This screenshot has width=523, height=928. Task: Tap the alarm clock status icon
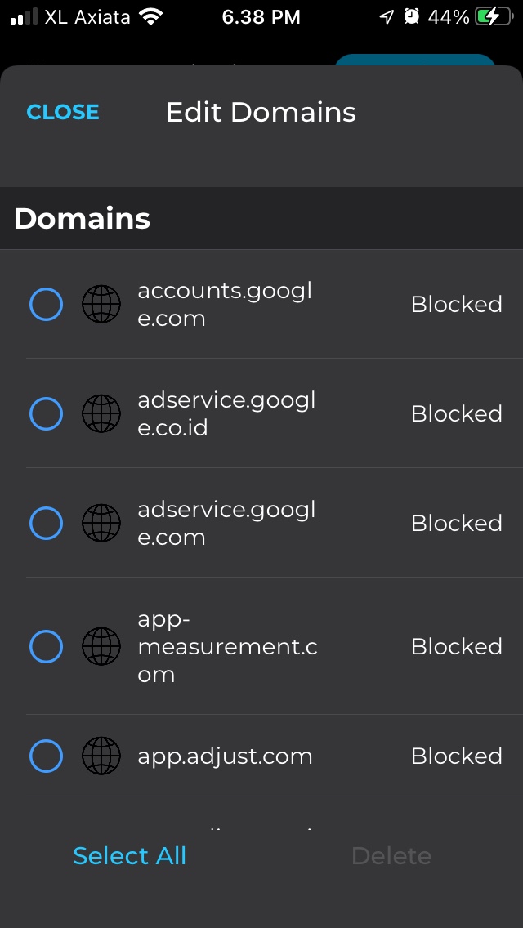click(x=412, y=16)
